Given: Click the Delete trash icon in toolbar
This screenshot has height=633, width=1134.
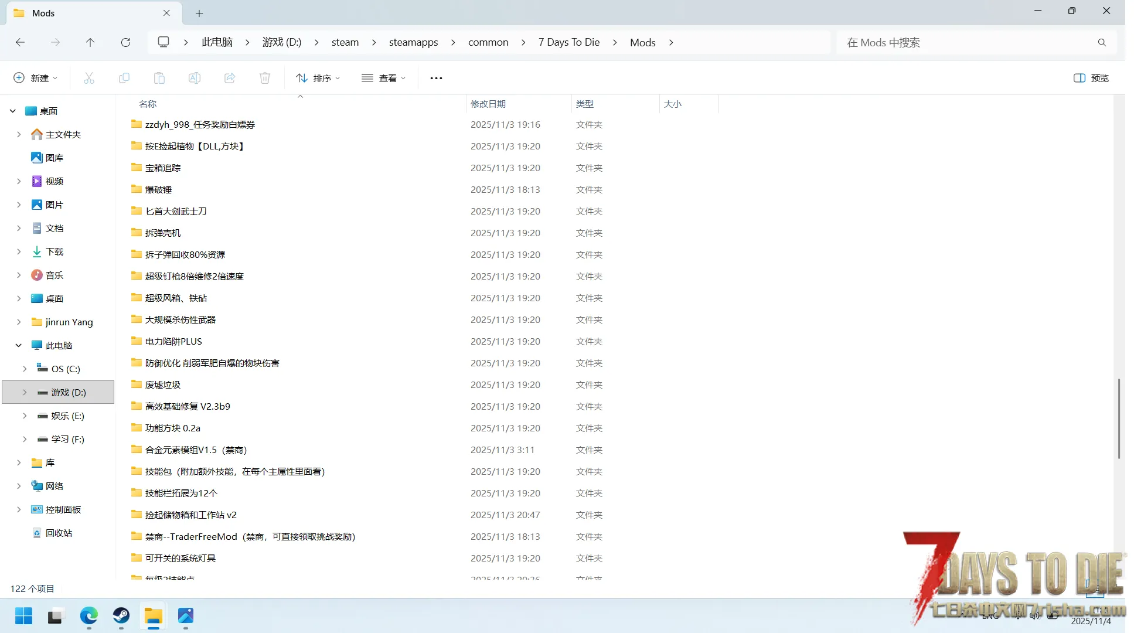Looking at the screenshot, I should click(x=265, y=78).
